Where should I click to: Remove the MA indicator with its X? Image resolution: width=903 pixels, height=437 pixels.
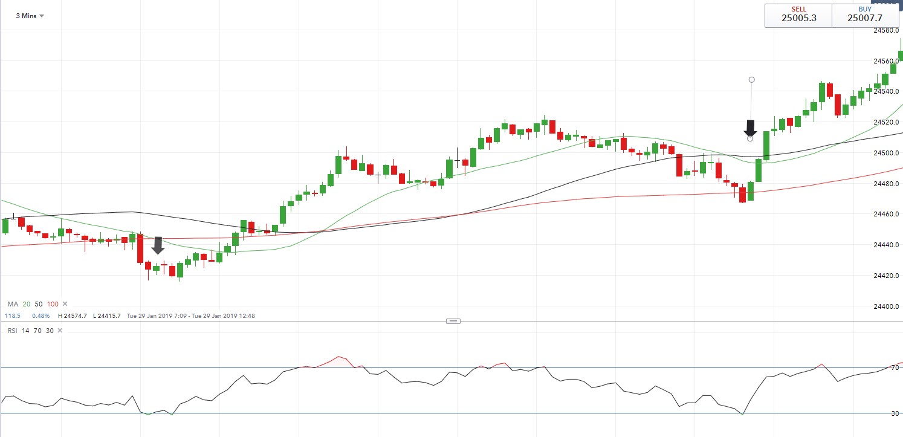tap(65, 304)
